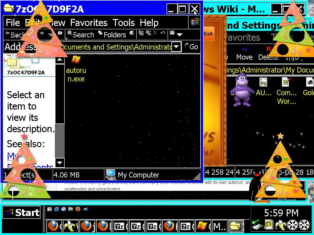Click the banana icon in system tray
The width and height of the screenshot is (314, 235).
pos(280,225)
